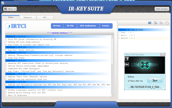
Task: Minimize the IR-Key Suite window
Action: (x=166, y=3)
